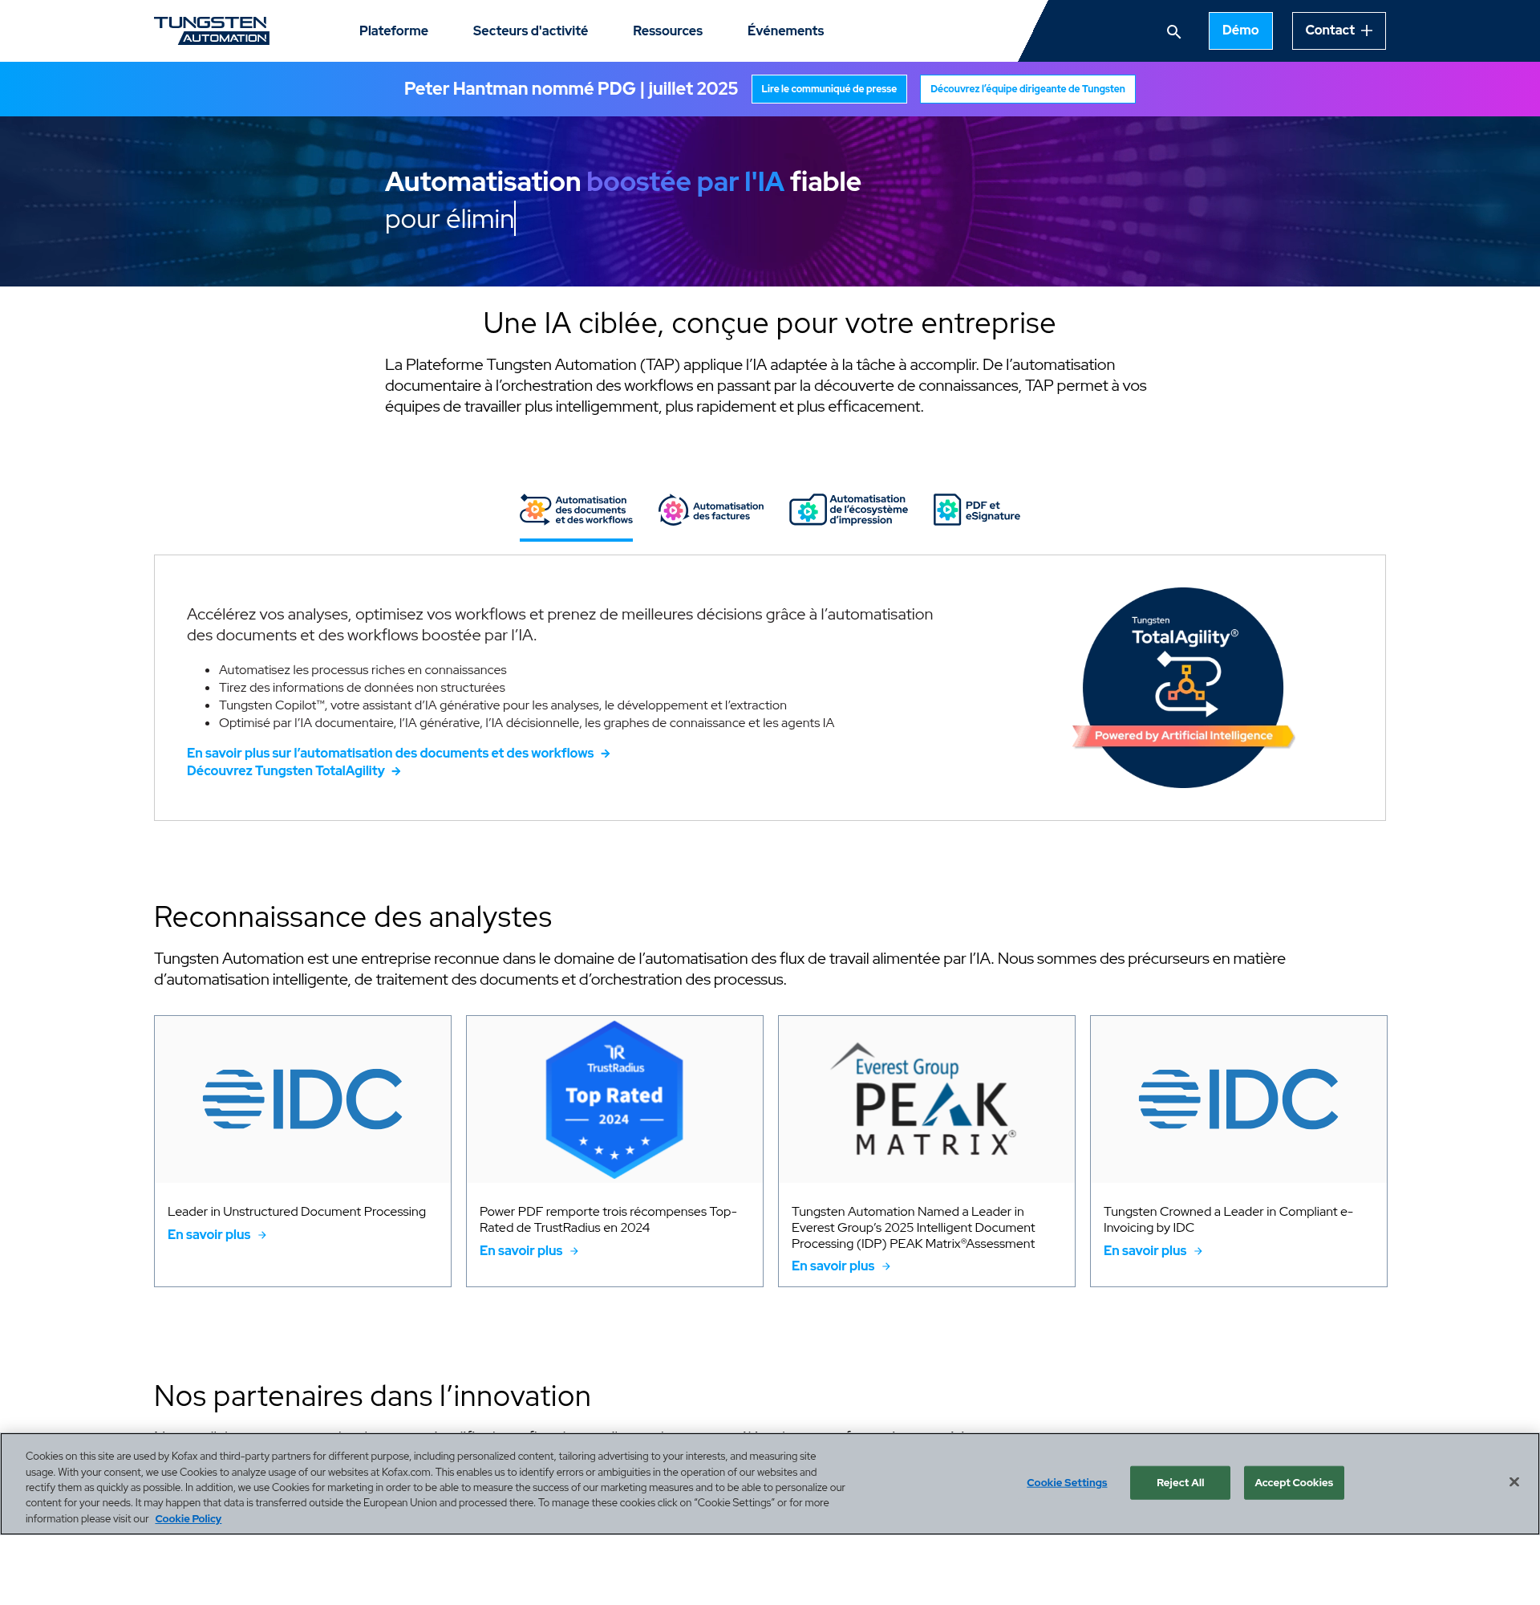The height and width of the screenshot is (1605, 1540).
Task: Click the Accept Cookies button
Action: coord(1292,1482)
